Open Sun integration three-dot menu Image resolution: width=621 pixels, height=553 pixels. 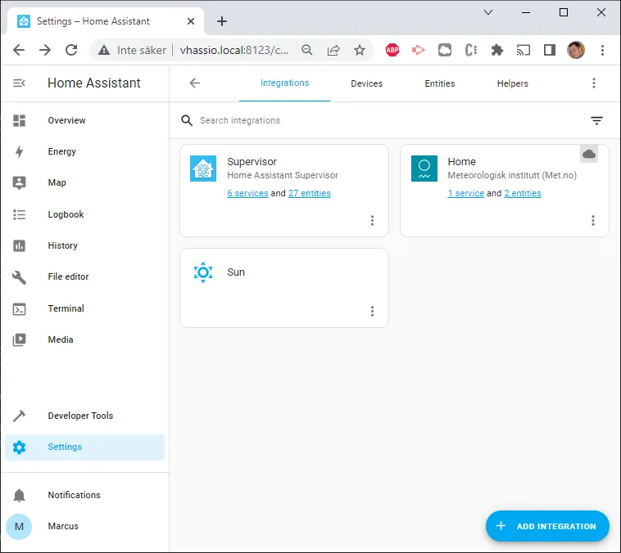[x=372, y=312]
